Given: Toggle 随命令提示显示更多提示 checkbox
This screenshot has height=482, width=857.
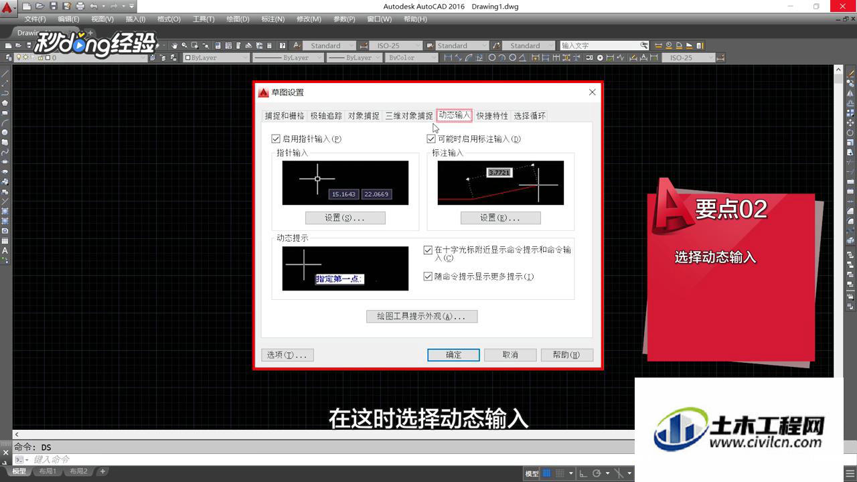Looking at the screenshot, I should [428, 276].
